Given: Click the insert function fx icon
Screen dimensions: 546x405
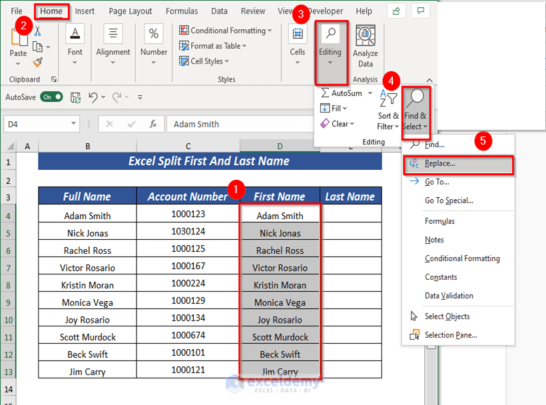Looking at the screenshot, I should (x=152, y=124).
